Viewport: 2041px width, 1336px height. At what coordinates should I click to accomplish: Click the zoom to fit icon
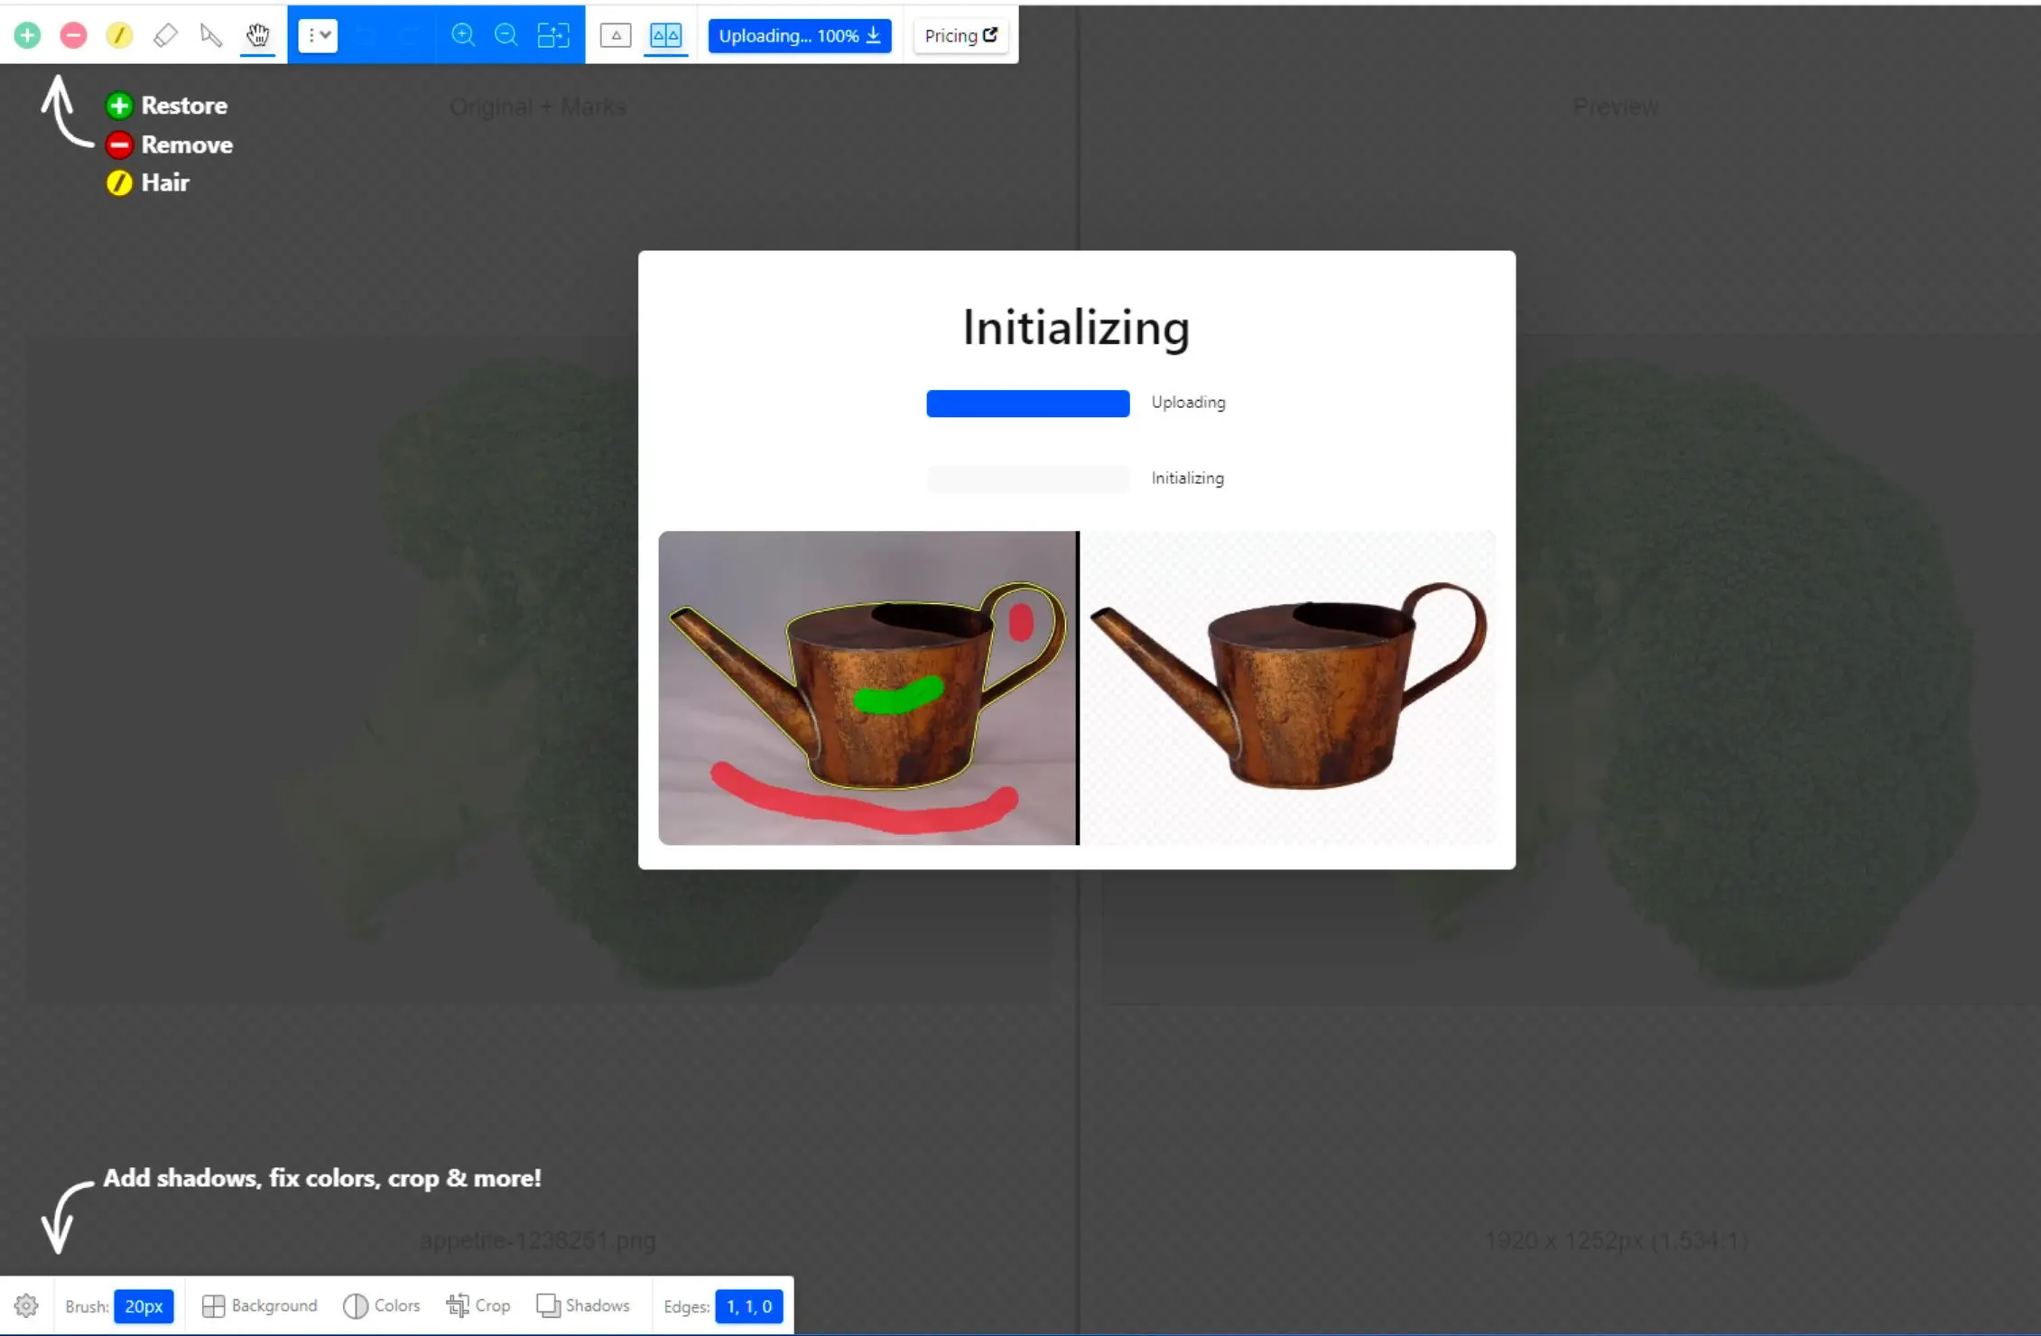click(552, 35)
